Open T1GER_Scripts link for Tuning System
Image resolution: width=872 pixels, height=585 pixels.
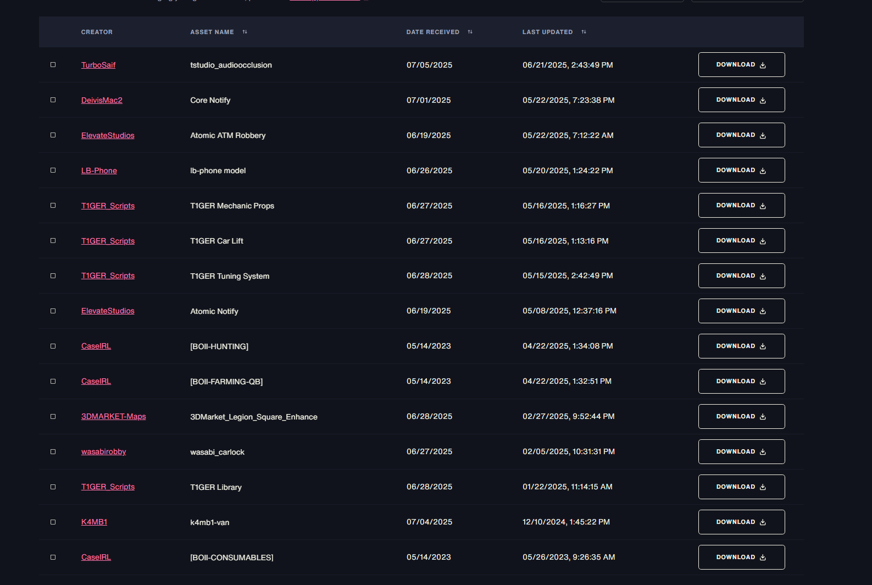[x=108, y=275]
